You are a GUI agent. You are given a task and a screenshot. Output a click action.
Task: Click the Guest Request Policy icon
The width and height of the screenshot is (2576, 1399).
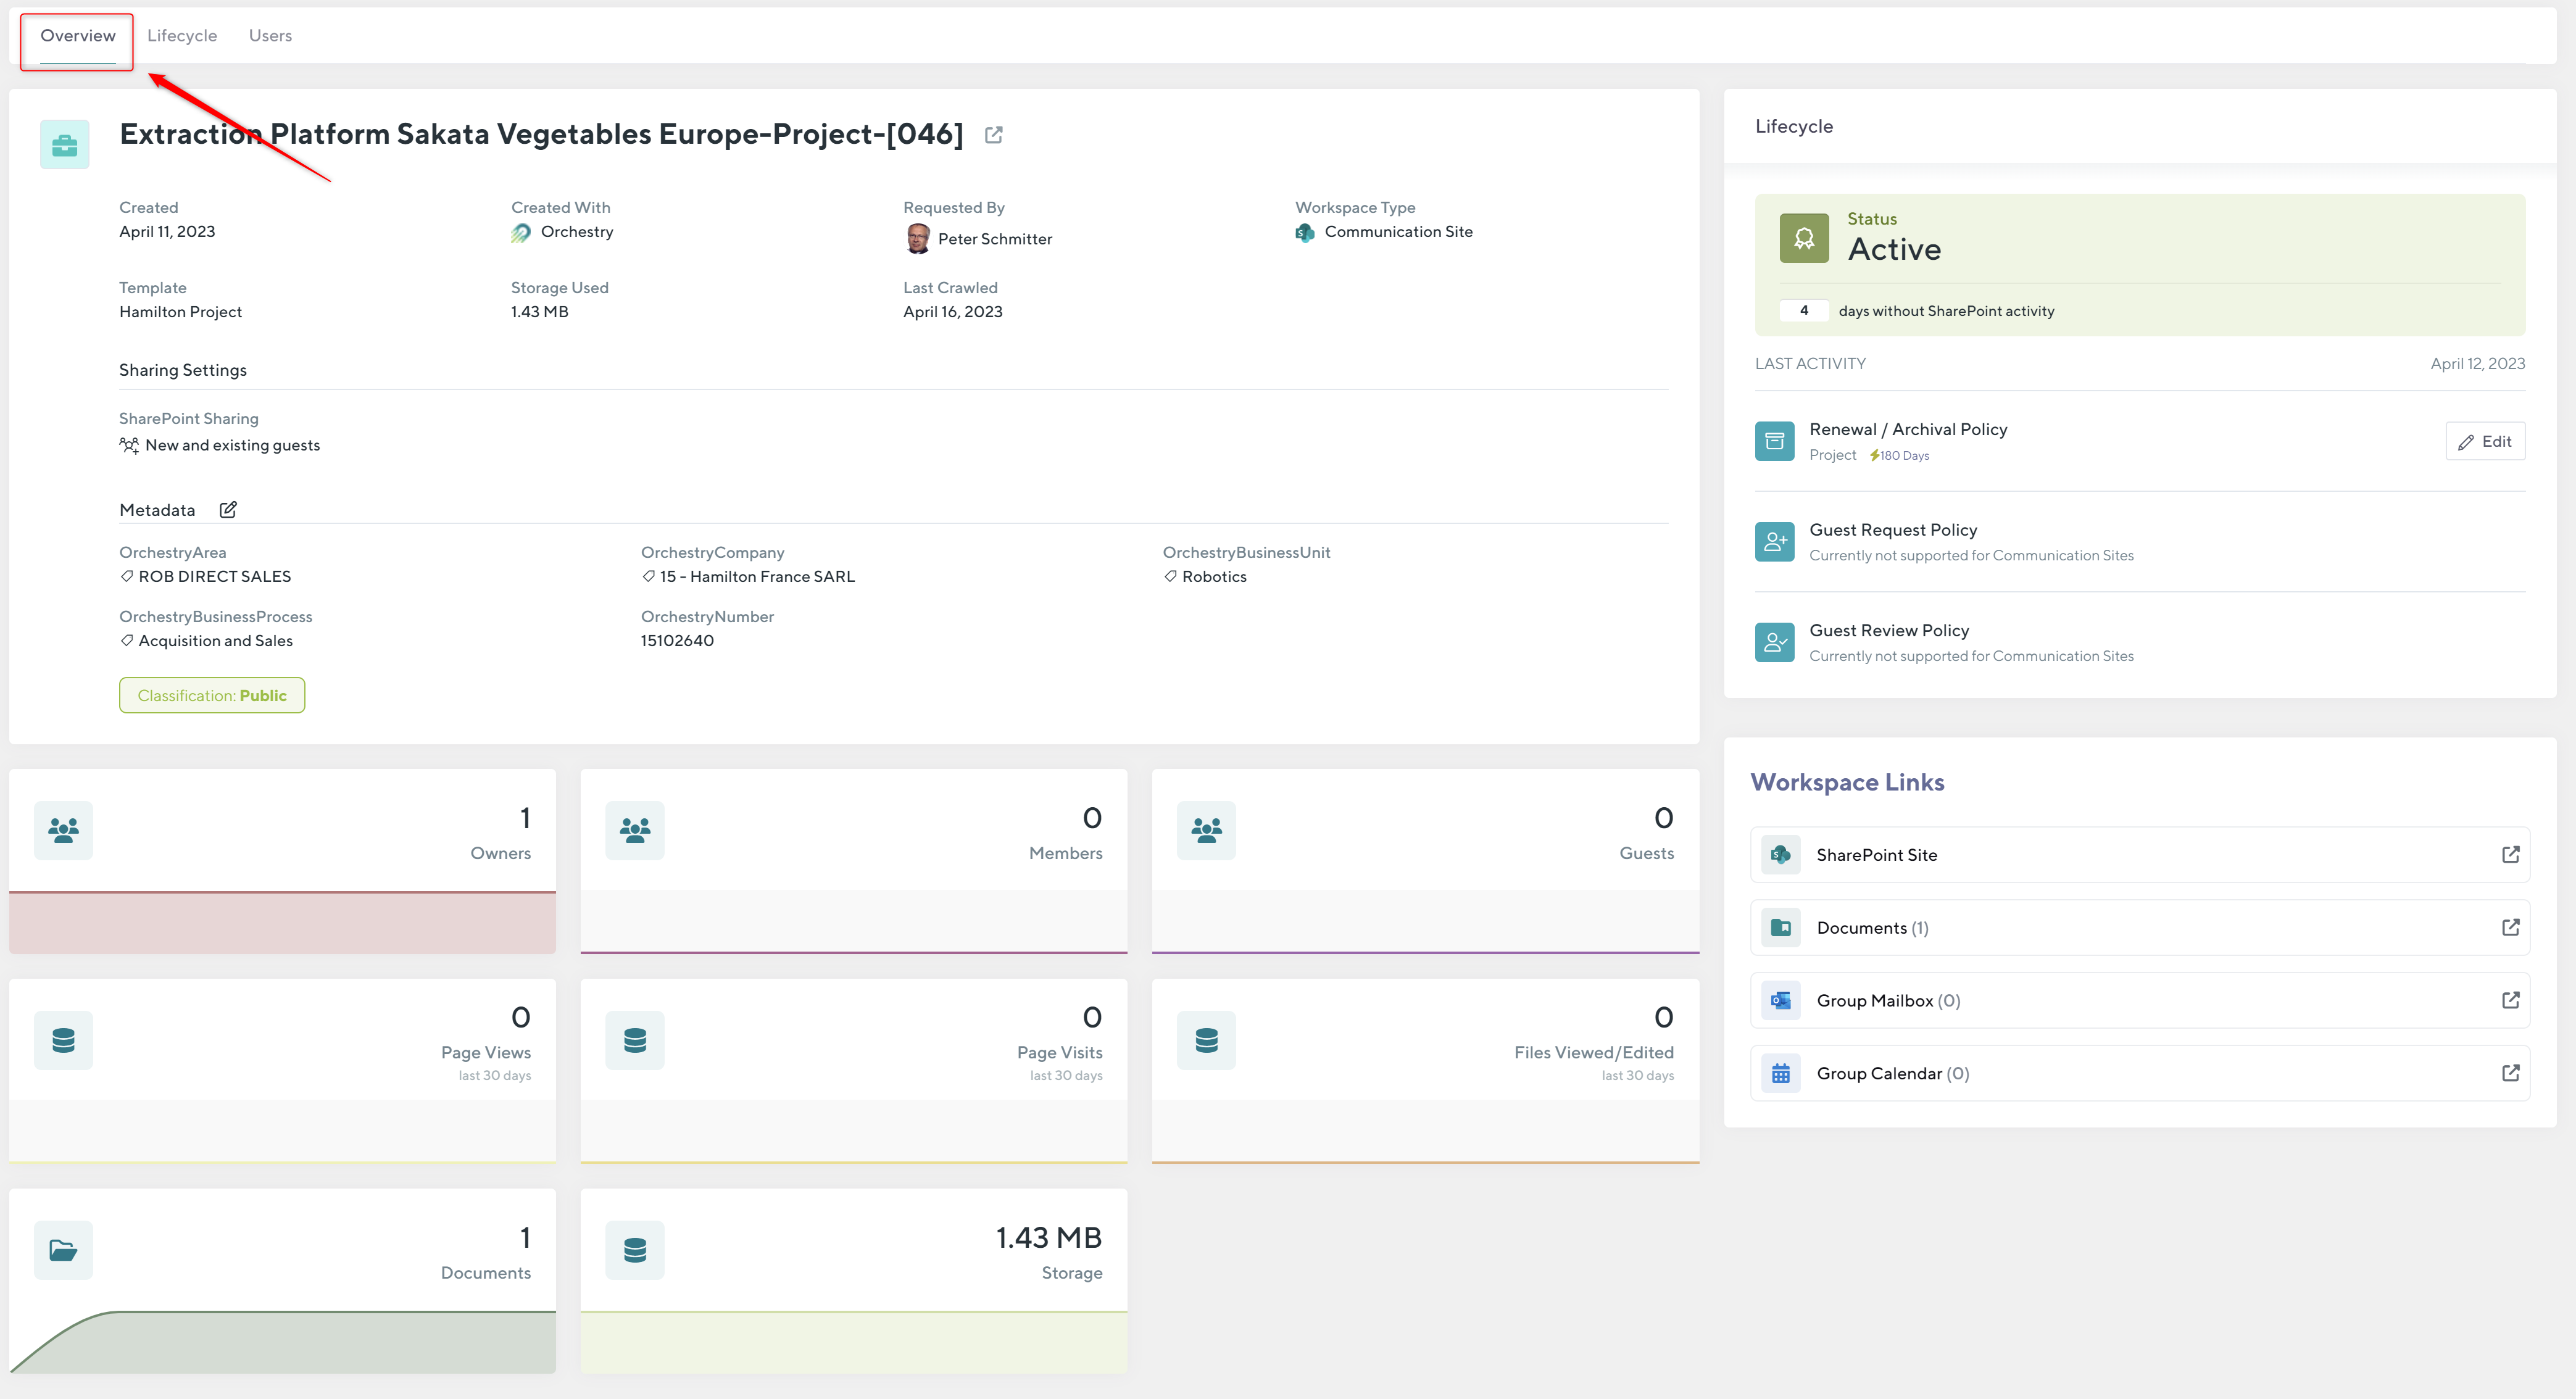coord(1774,542)
